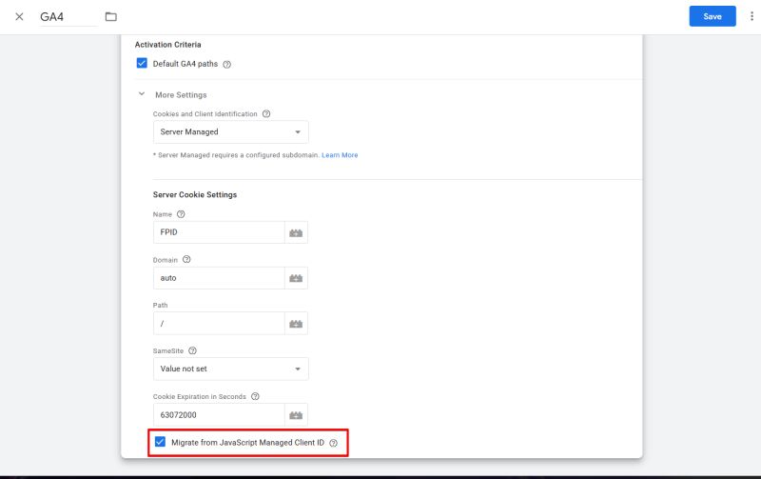This screenshot has width=761, height=479.
Task: Insert variable in the Domain field
Action: (296, 278)
